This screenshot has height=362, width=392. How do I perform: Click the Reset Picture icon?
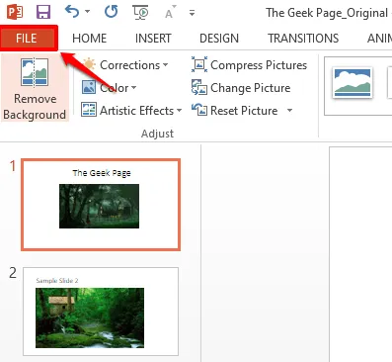click(x=199, y=110)
